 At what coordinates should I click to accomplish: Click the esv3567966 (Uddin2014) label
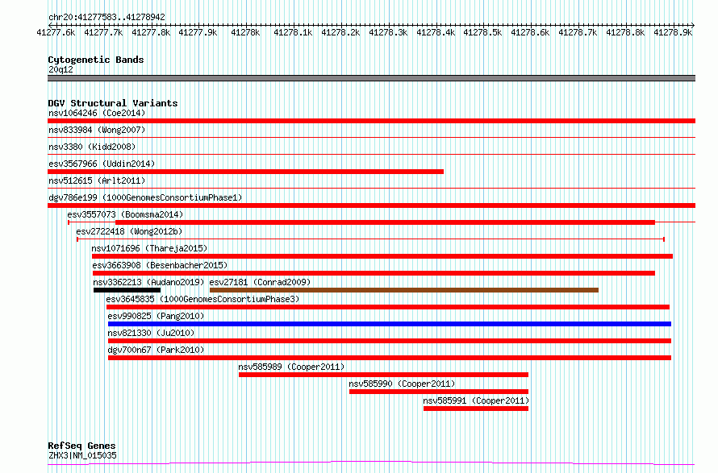coord(102,164)
